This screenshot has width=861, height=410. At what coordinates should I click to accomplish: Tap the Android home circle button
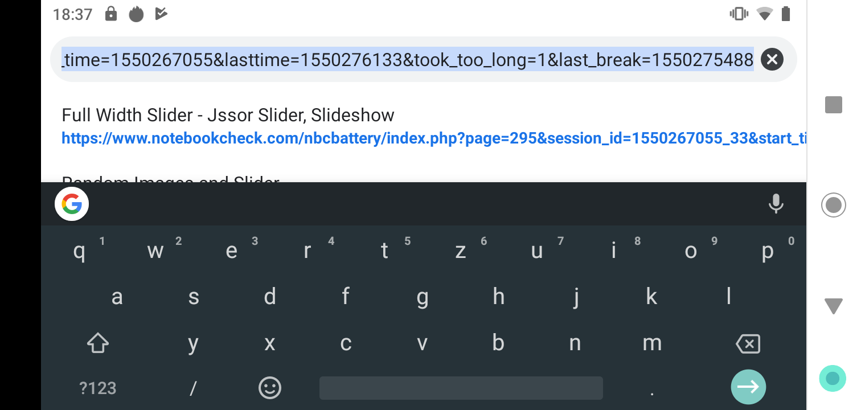[x=834, y=205]
